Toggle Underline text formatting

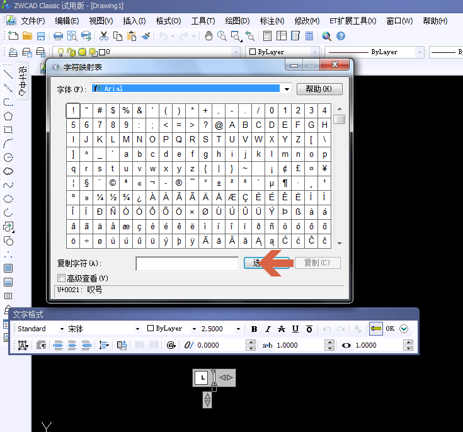(x=295, y=329)
